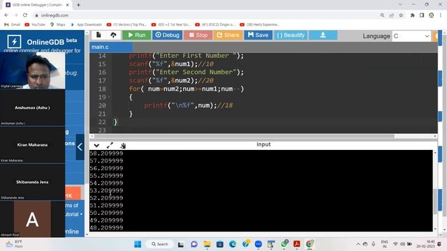This screenshot has width=447, height=251.
Task: Reload the browser page
Action: (x=25, y=15)
